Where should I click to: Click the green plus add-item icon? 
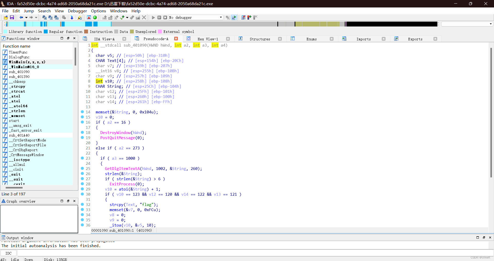[122, 17]
